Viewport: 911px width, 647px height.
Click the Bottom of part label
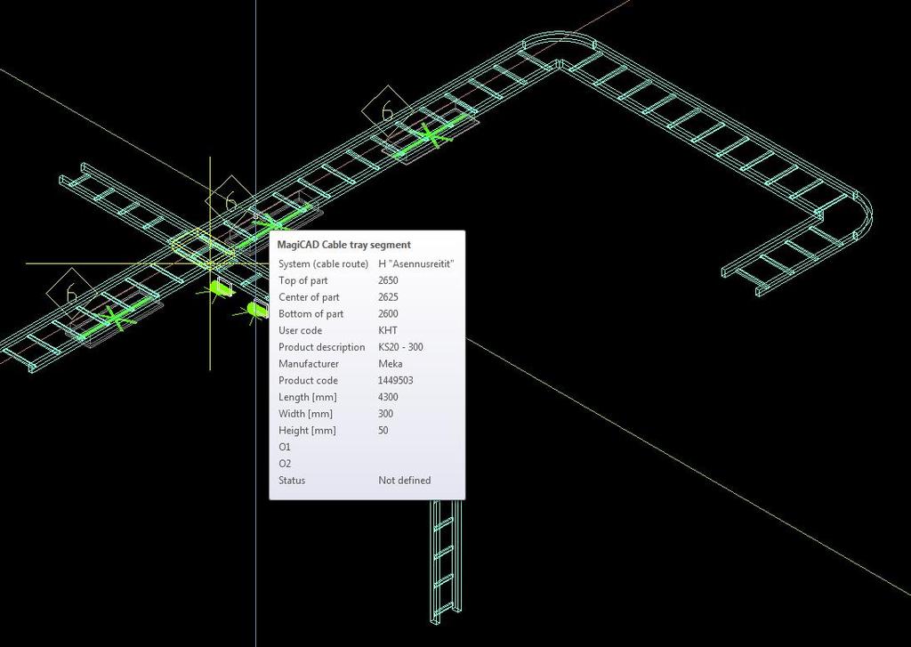[310, 314]
